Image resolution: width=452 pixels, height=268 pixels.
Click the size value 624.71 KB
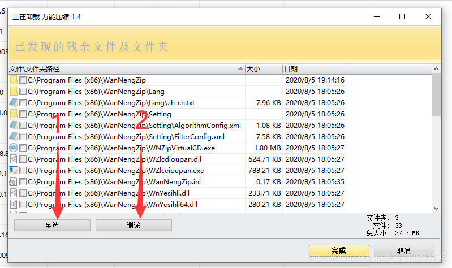[265, 159]
